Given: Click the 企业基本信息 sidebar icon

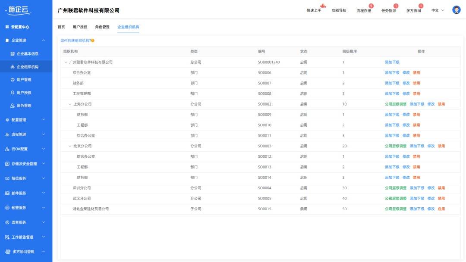Looking at the screenshot, I should pos(13,54).
